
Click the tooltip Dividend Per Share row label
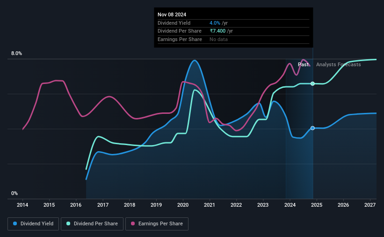180,31
